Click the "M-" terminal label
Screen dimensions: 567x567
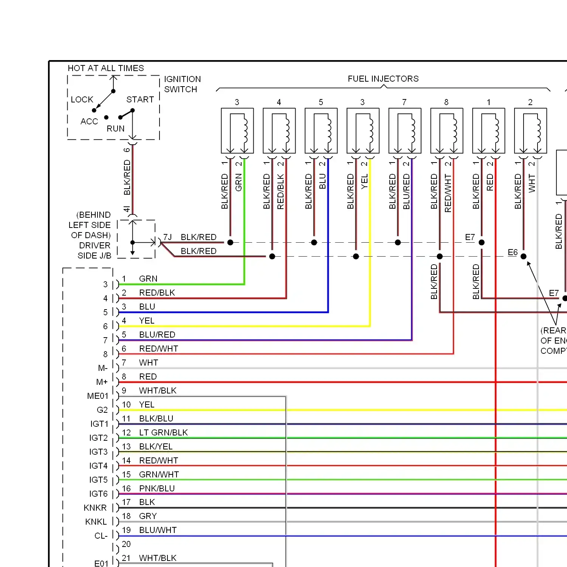(103, 368)
